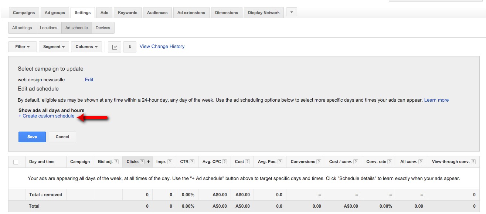486x214 pixels.
Task: Click the Create custom schedule link
Action: [46, 116]
